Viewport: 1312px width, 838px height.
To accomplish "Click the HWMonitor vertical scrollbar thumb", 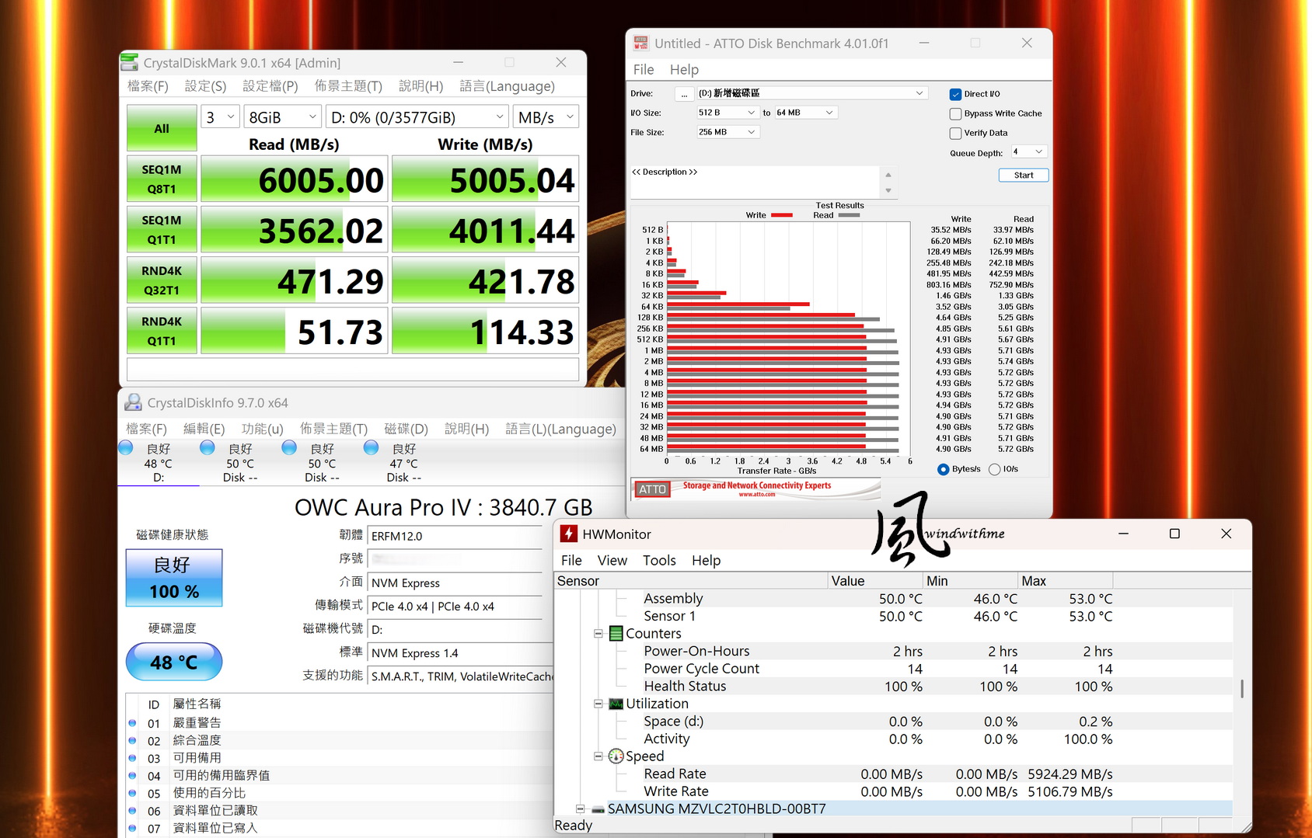I will pyautogui.click(x=1242, y=688).
